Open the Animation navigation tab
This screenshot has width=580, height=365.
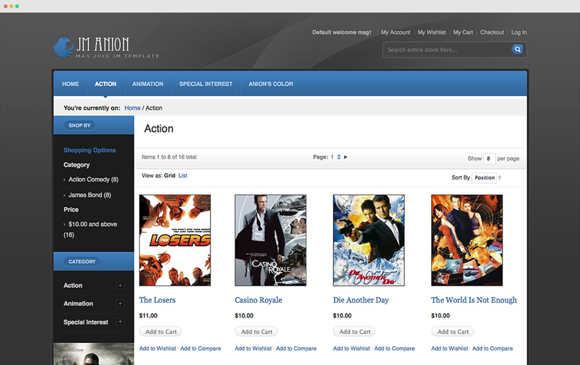pyautogui.click(x=148, y=84)
